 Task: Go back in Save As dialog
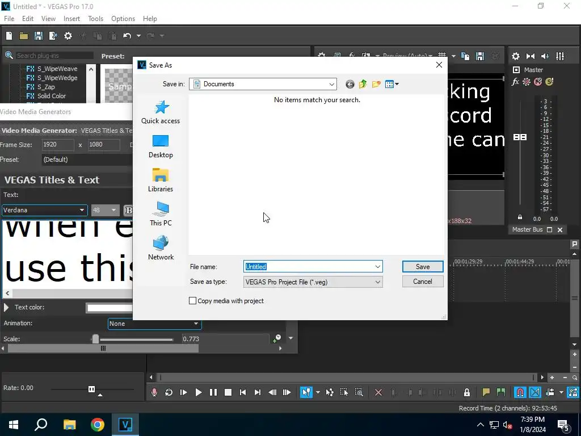(x=350, y=84)
